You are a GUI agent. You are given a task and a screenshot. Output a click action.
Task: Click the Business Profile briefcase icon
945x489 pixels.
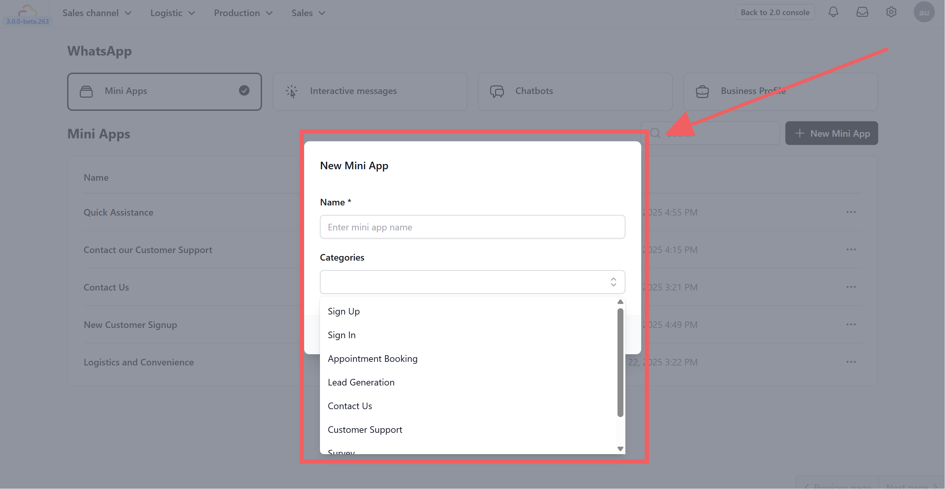pyautogui.click(x=702, y=91)
